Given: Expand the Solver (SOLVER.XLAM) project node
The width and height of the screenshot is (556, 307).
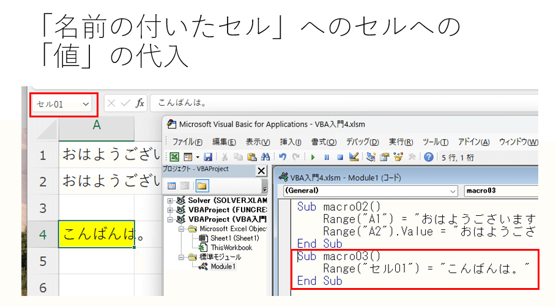Looking at the screenshot, I should (x=170, y=201).
